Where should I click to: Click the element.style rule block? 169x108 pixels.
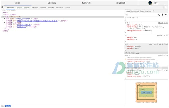(146, 19)
